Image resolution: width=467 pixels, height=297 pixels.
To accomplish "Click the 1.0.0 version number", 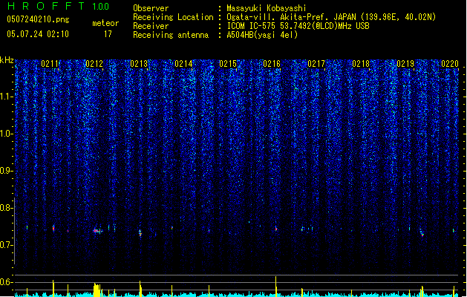I will 100,6.
